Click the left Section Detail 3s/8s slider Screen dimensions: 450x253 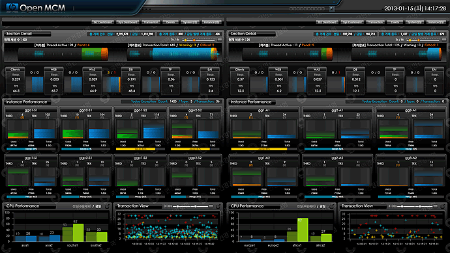(x=199, y=40)
